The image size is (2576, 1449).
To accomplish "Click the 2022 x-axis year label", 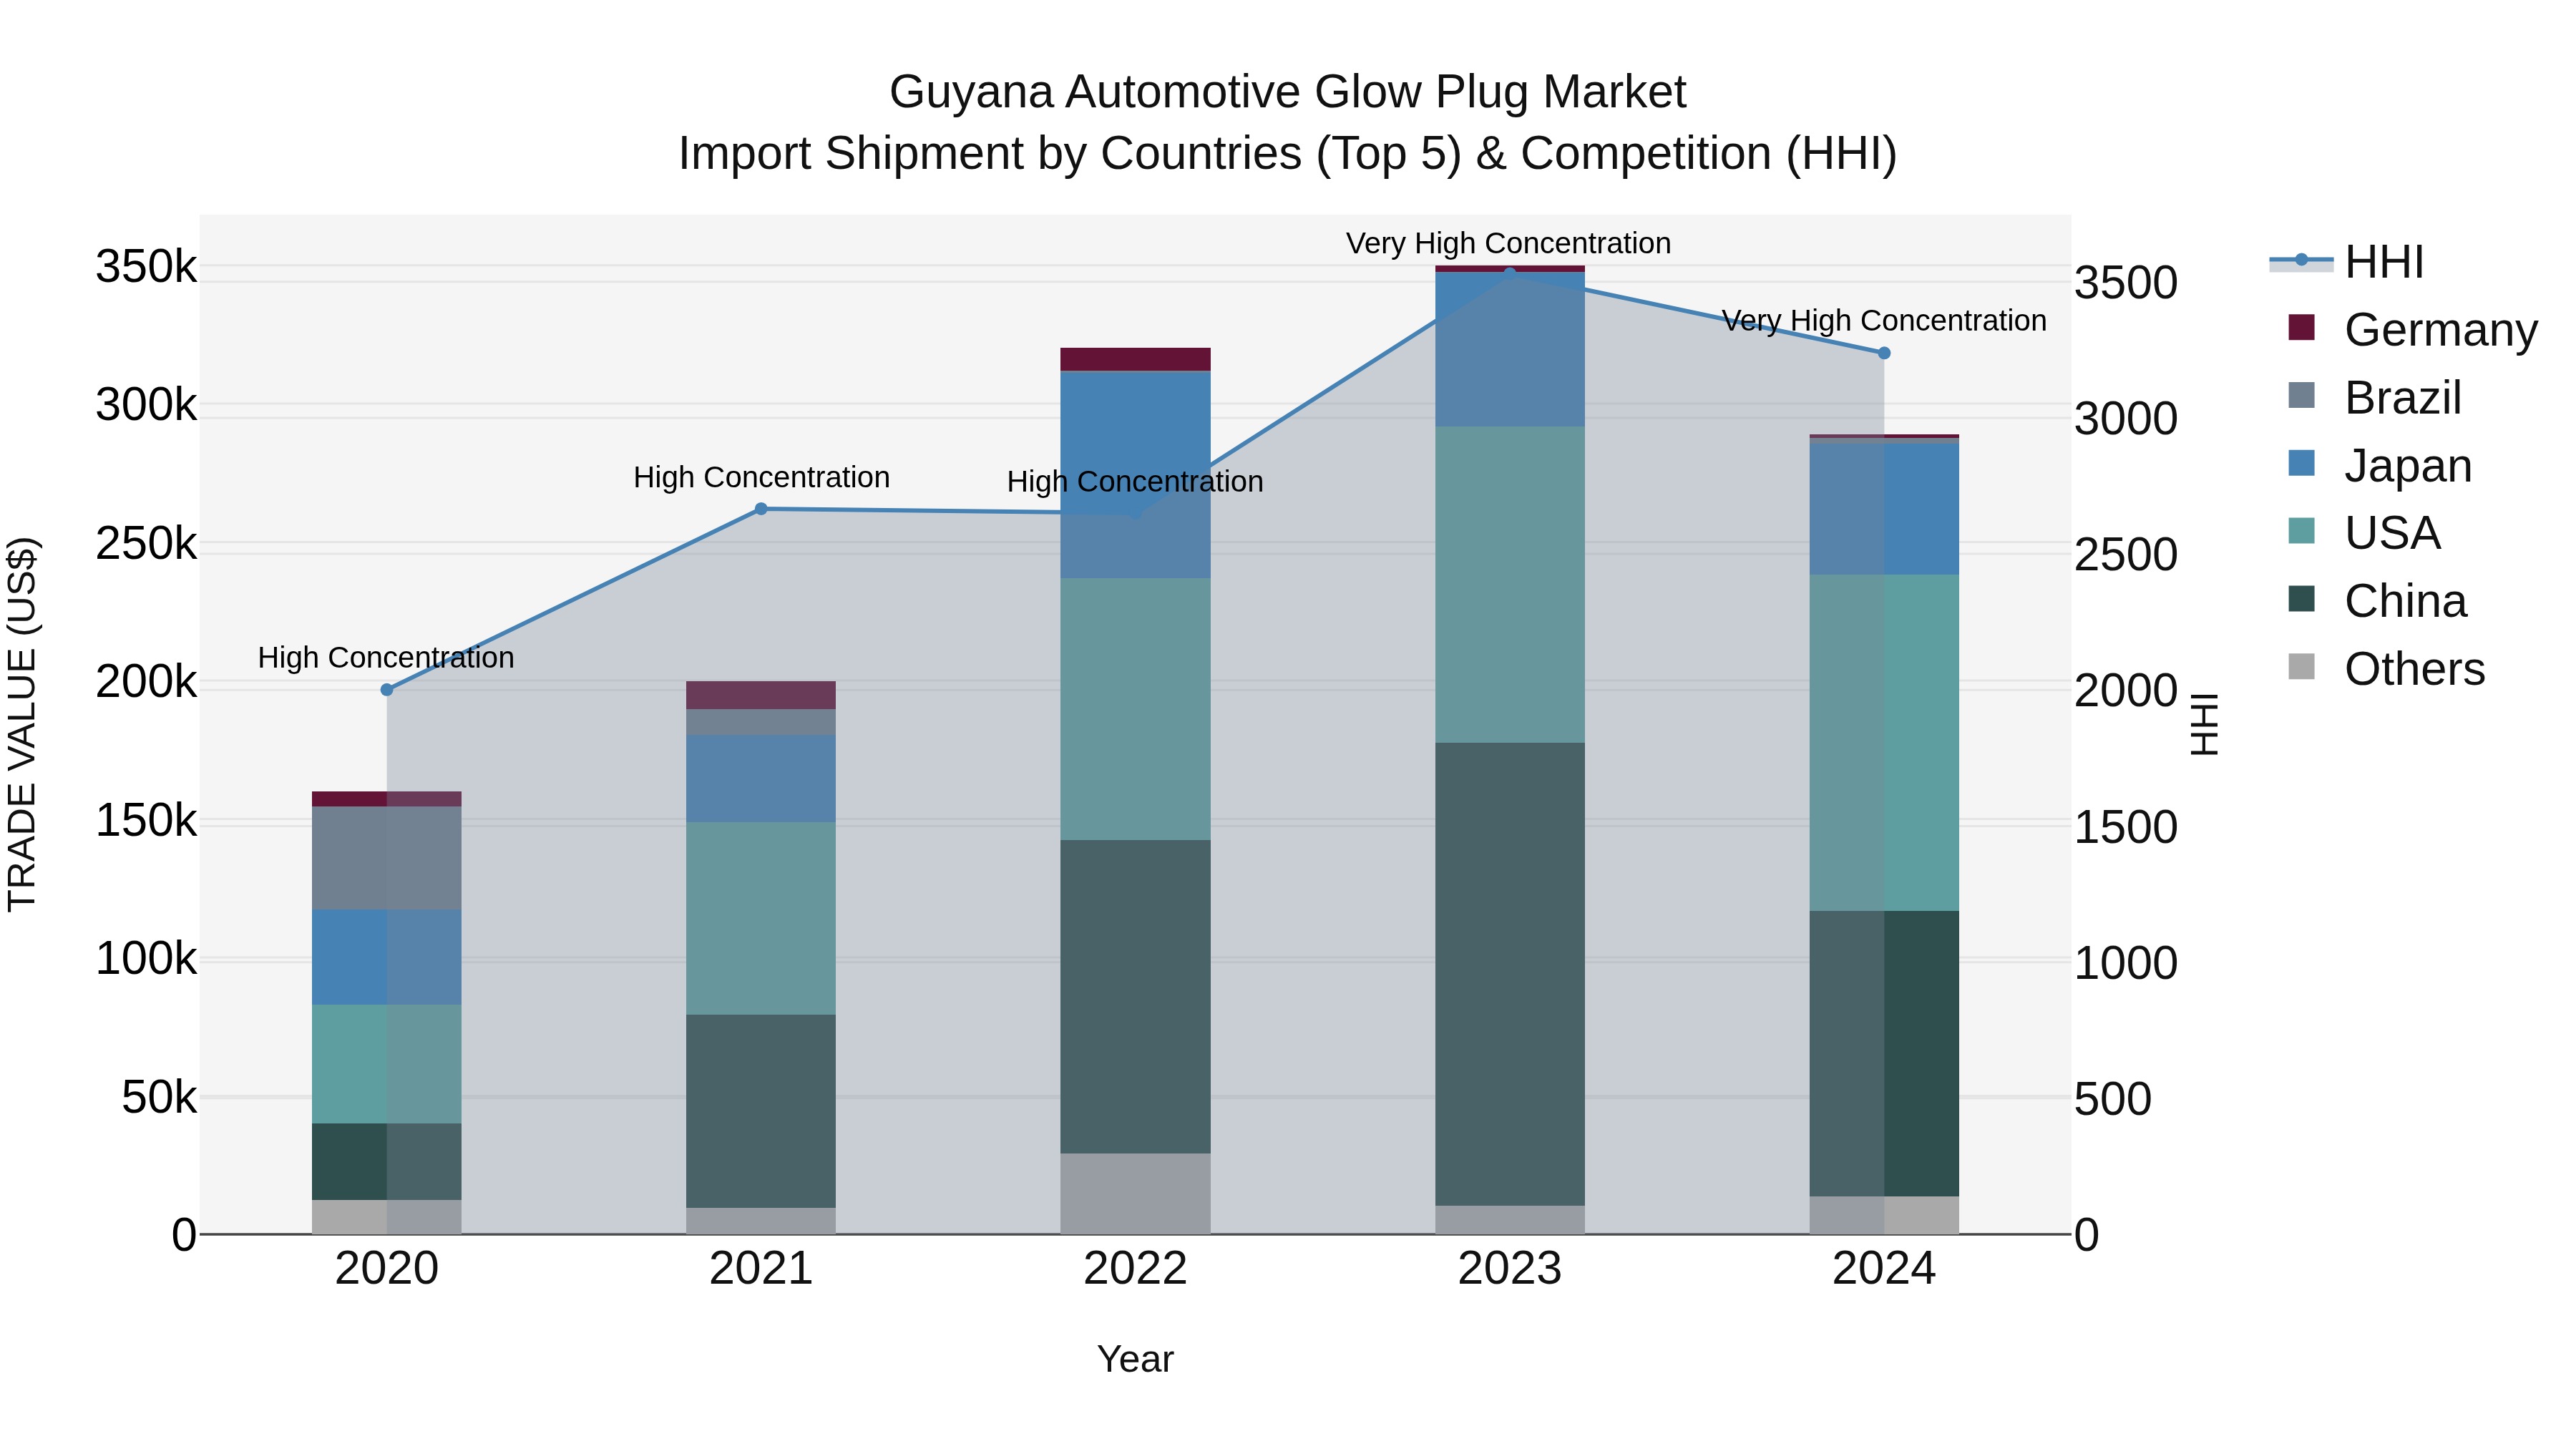I will pos(1135,1269).
